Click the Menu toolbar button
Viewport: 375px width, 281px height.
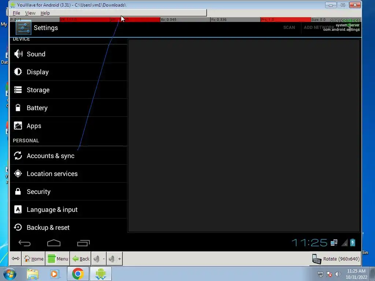pyautogui.click(x=57, y=259)
